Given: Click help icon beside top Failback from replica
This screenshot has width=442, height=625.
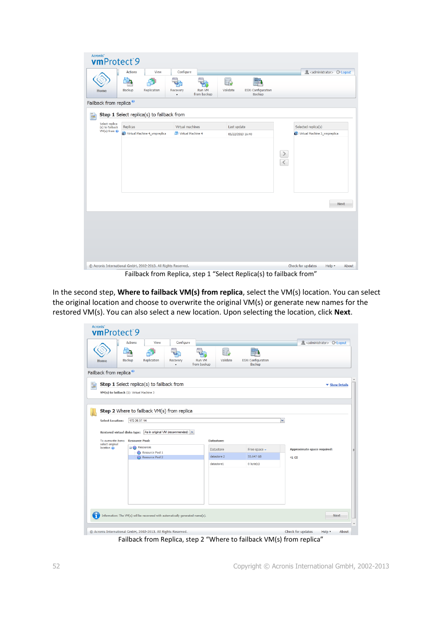Looking at the screenshot, I should pos(133,101).
